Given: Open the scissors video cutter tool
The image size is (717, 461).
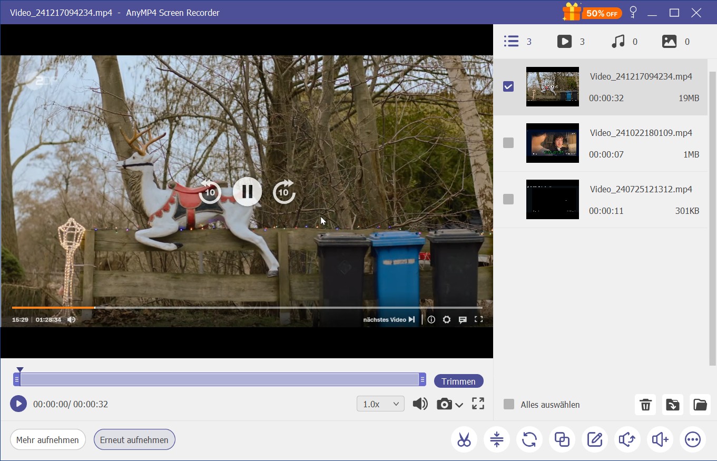Looking at the screenshot, I should click(464, 439).
